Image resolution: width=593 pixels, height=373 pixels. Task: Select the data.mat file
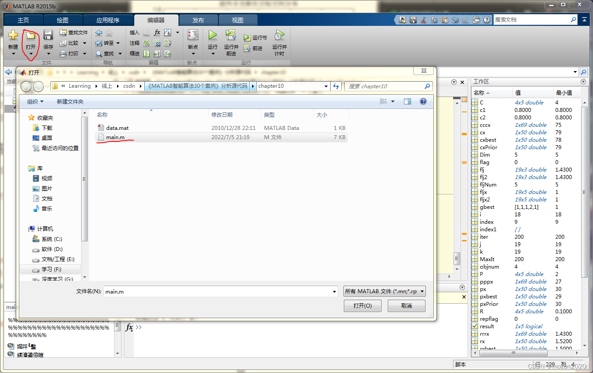pos(222,128)
